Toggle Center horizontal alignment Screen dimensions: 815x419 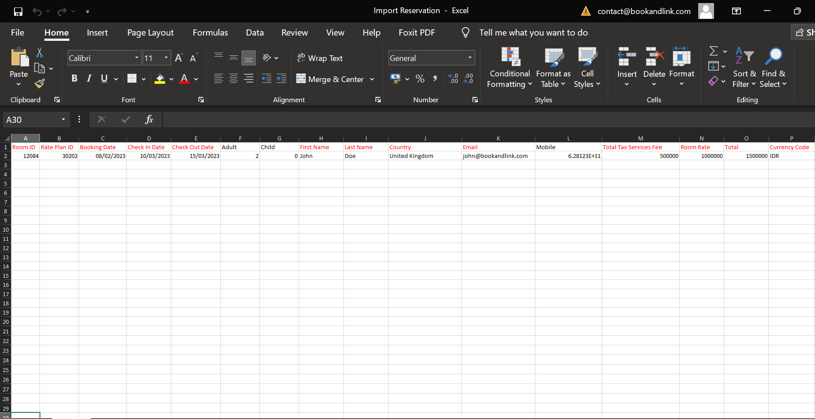234,79
